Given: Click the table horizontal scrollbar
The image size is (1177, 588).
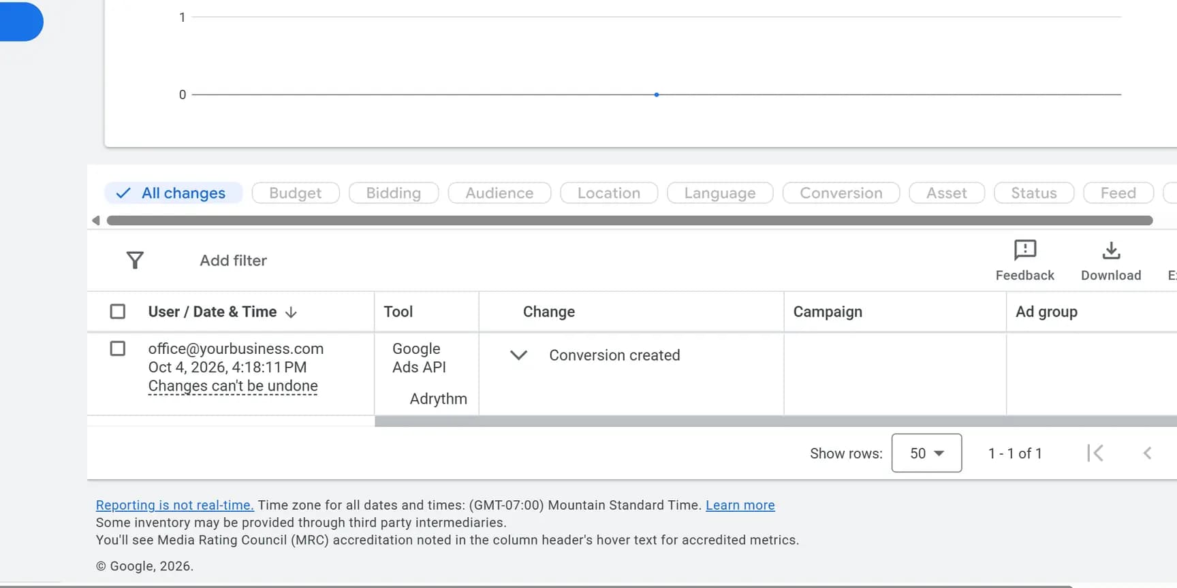Looking at the screenshot, I should click(x=776, y=421).
